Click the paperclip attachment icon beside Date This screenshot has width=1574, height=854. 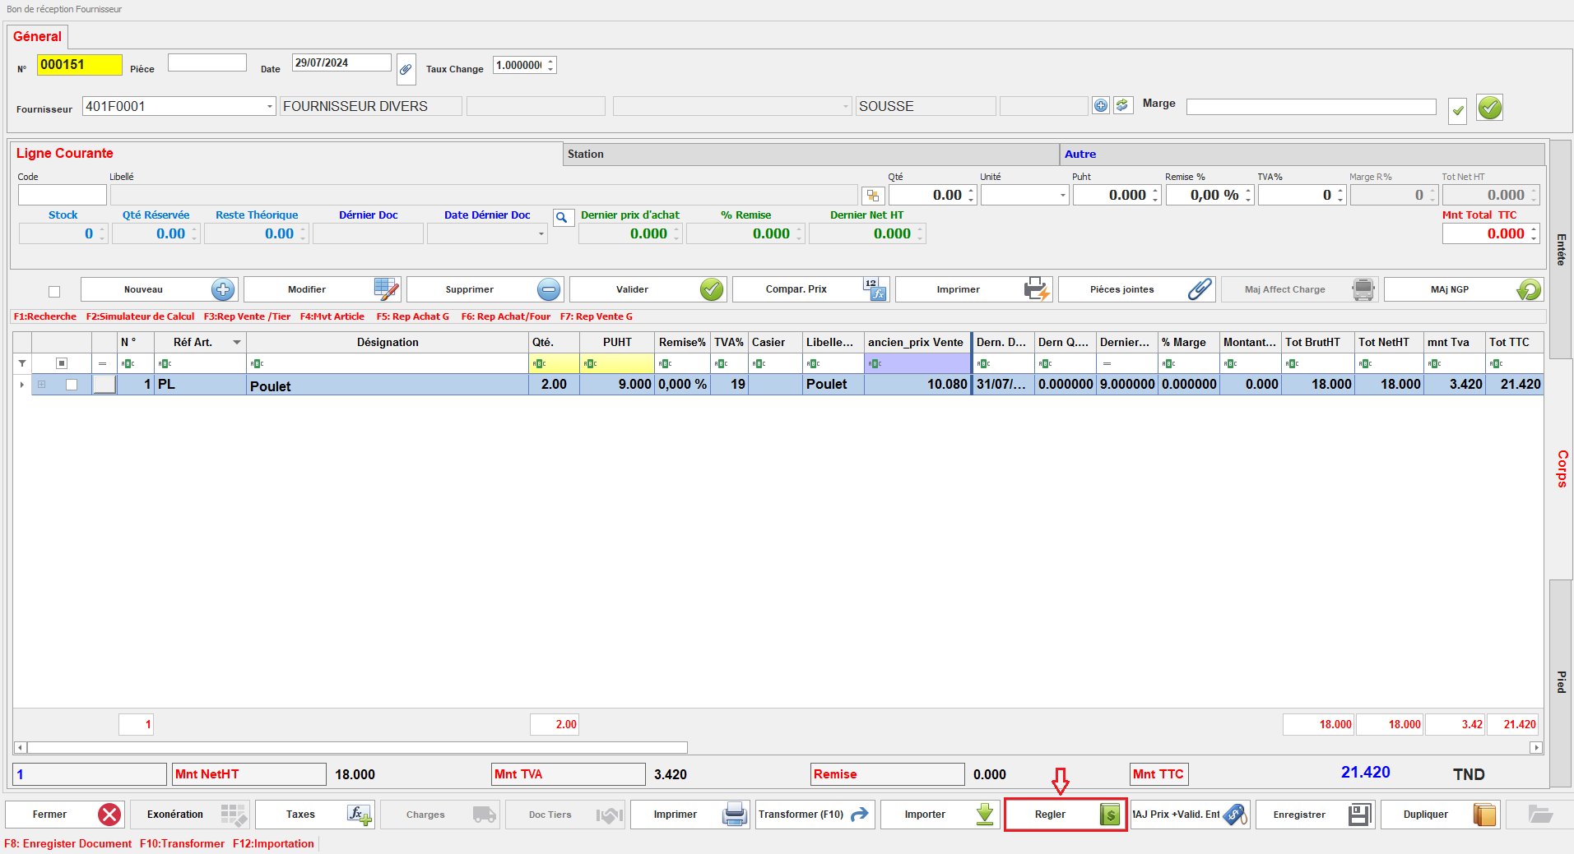[406, 69]
